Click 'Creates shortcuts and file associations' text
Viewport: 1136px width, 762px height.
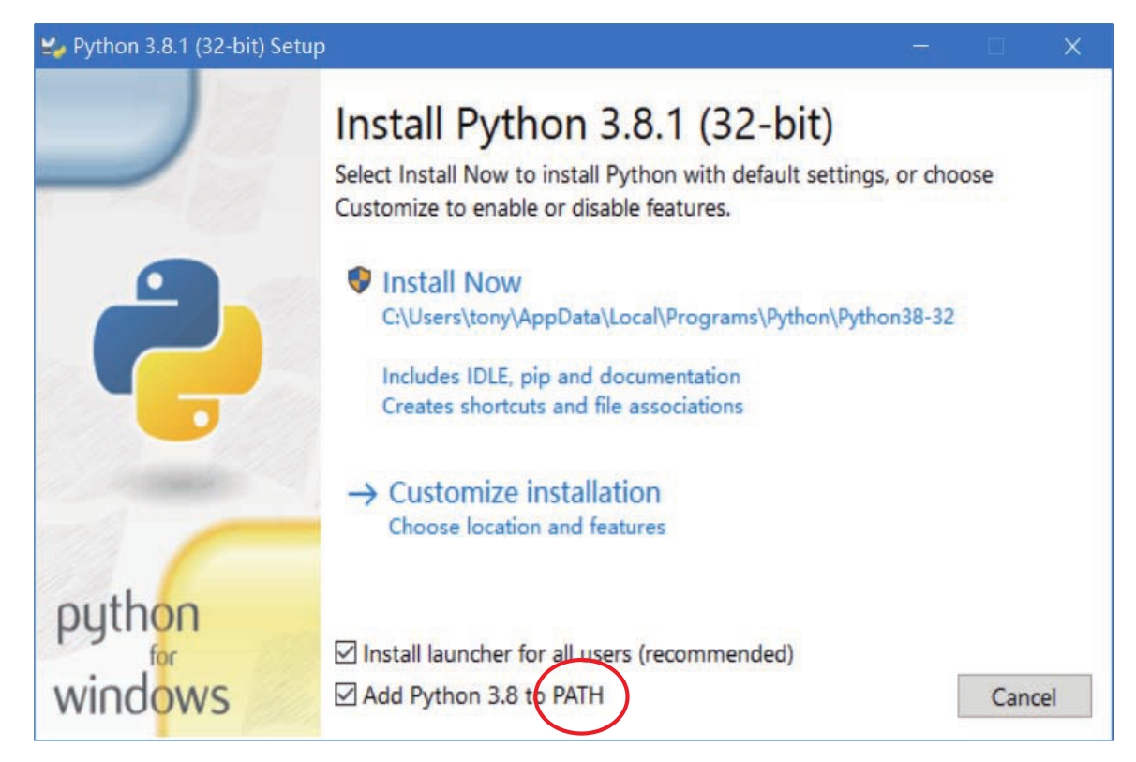(x=562, y=406)
